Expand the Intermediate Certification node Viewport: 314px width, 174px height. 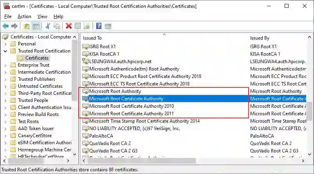tap(5, 72)
